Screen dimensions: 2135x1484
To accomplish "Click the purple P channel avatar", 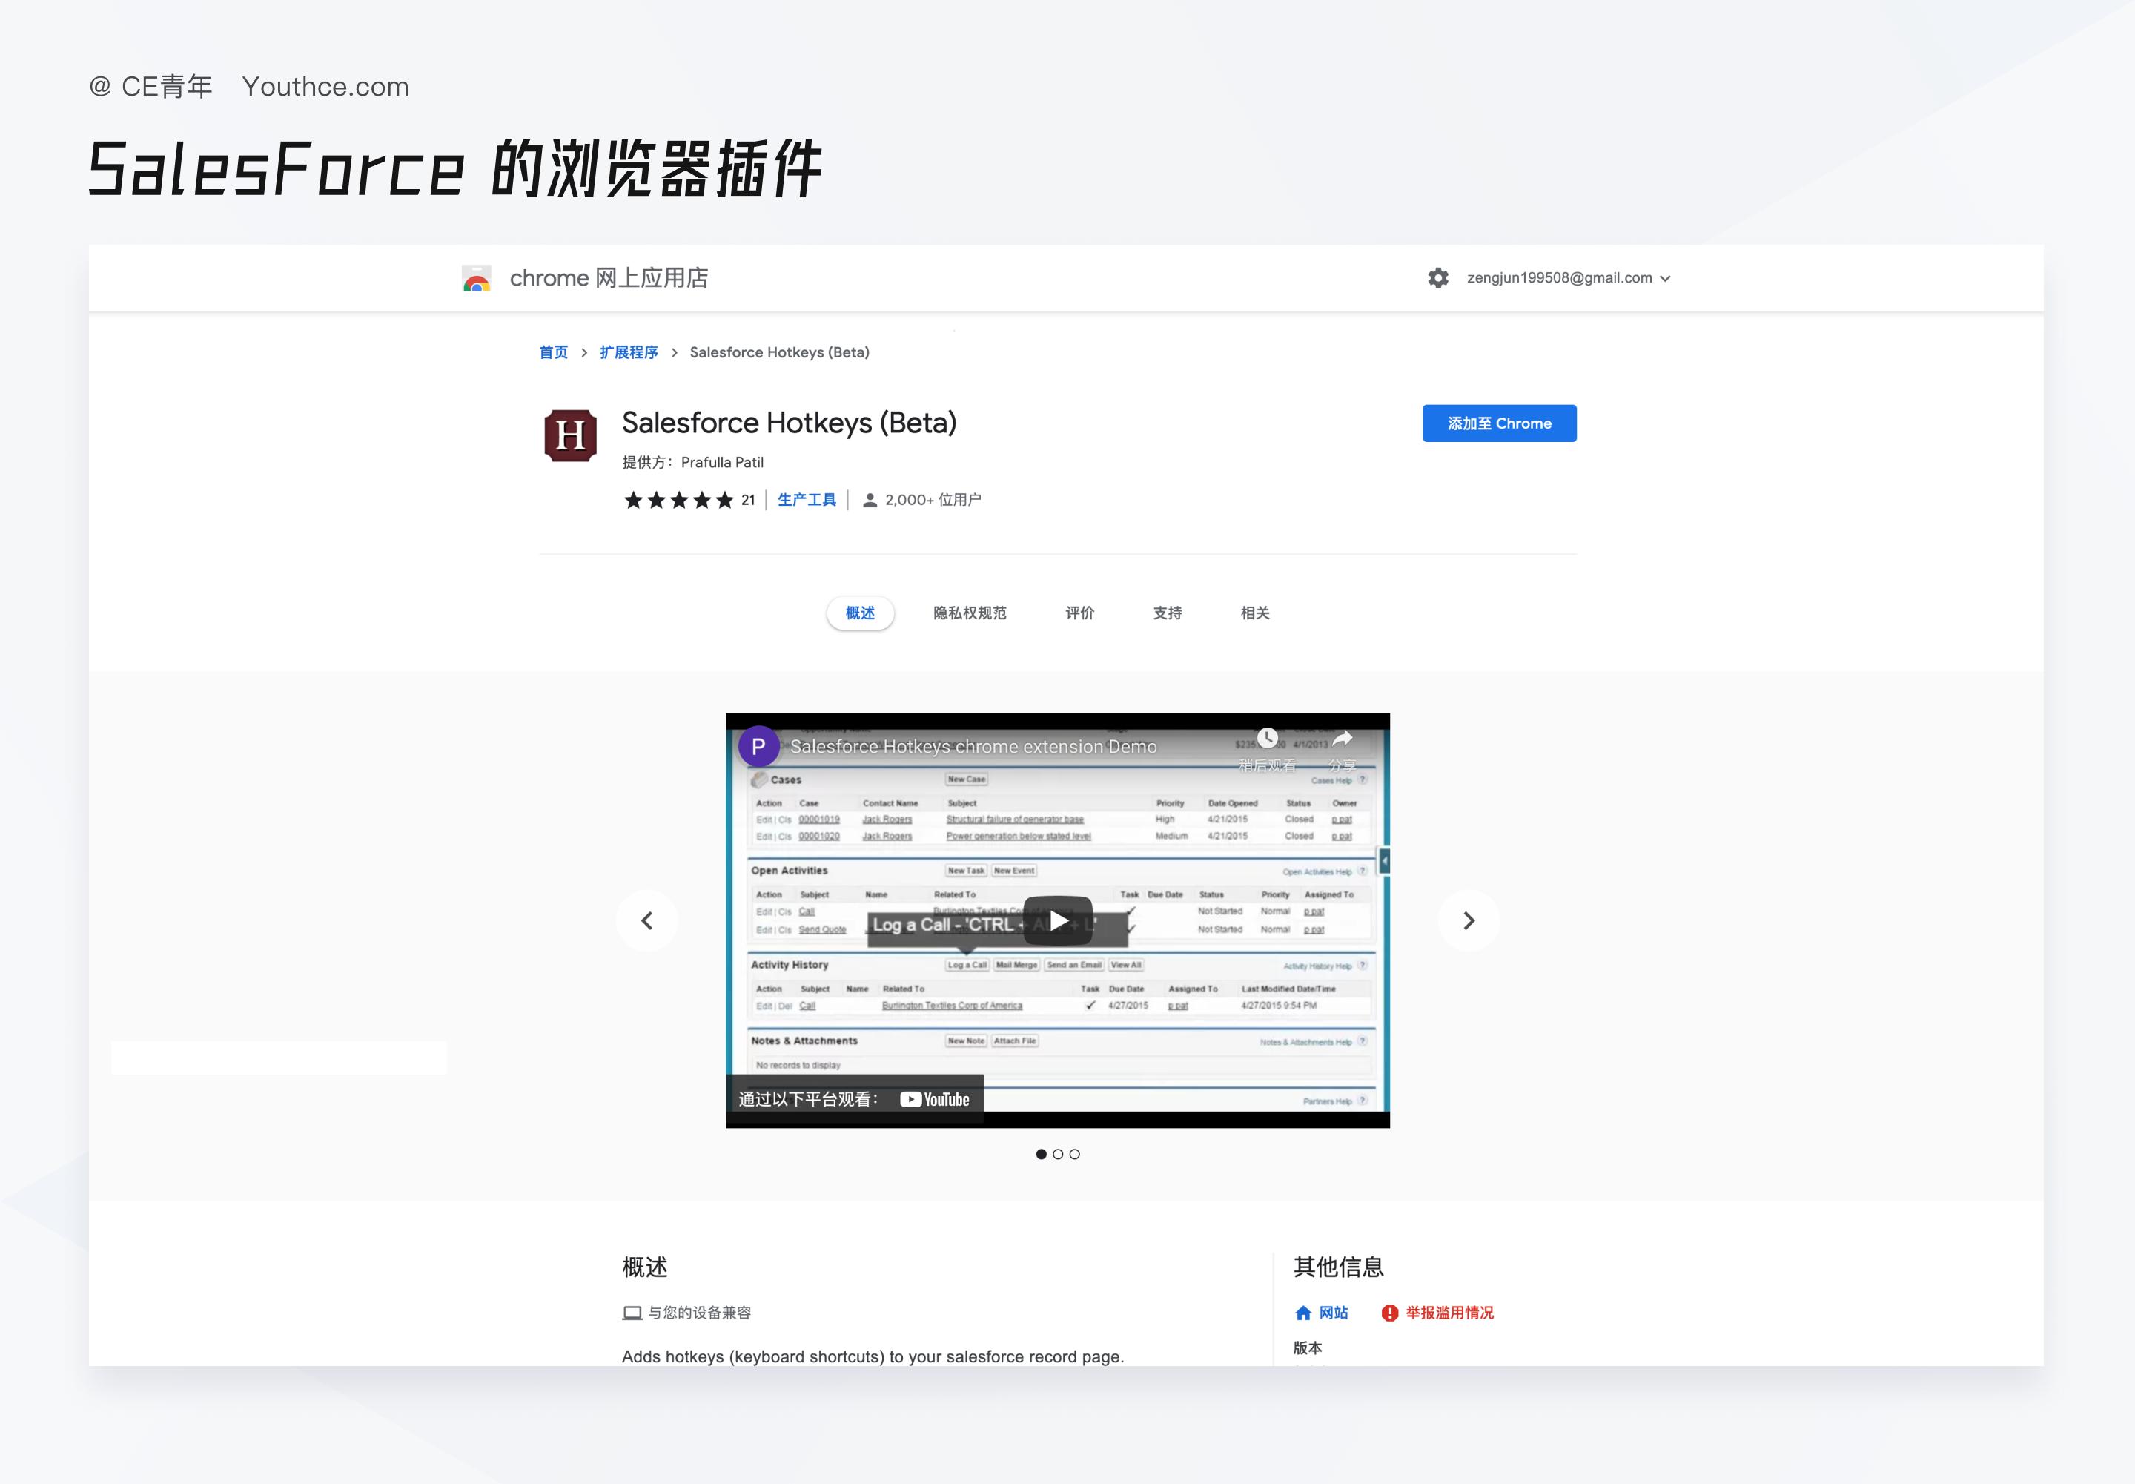I will coord(758,746).
